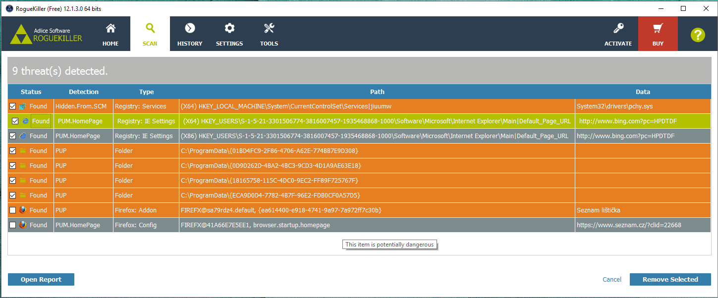Click the Firefox icon in the Firefox: Config row
718x298 pixels.
point(22,225)
